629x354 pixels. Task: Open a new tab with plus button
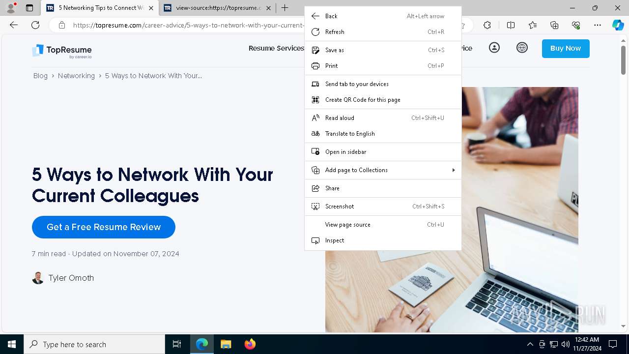pos(285,8)
